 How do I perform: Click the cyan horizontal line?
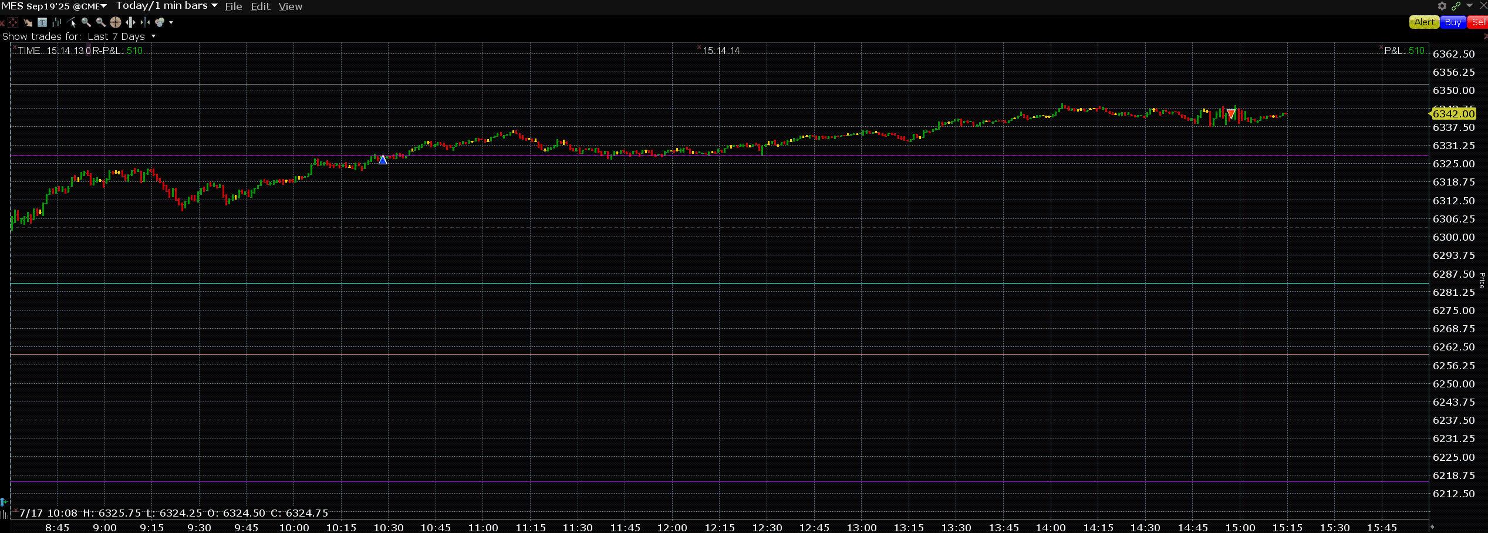719,283
